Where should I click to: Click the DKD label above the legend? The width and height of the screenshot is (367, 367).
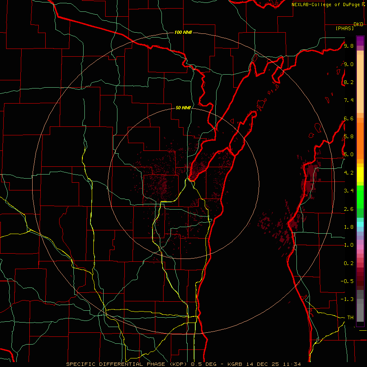[x=358, y=24]
